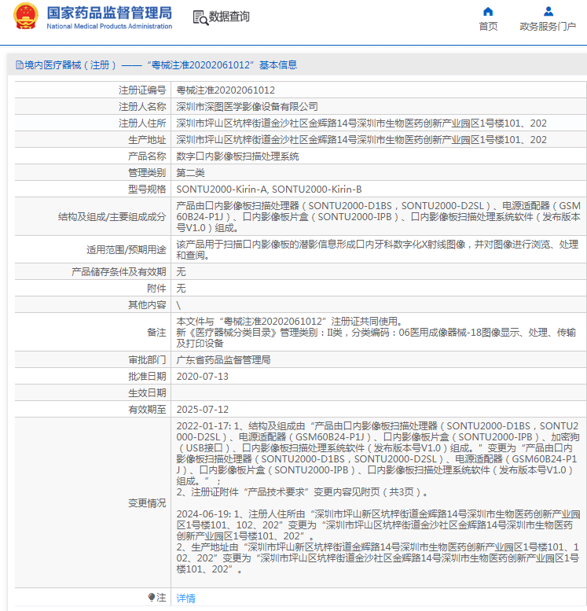Click the 批准日期 row label
The image size is (587, 611).
147,377
